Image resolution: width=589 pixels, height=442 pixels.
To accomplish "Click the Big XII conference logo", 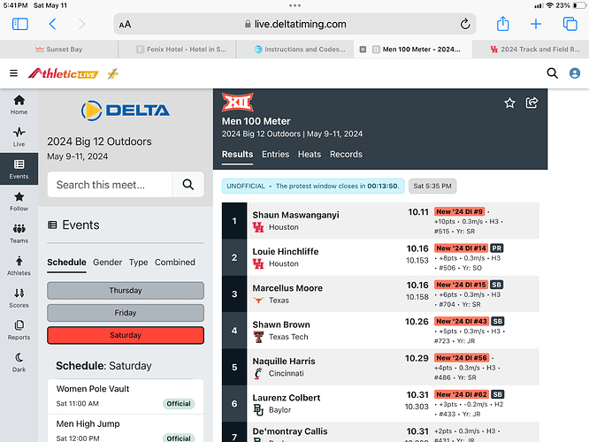I will click(237, 103).
